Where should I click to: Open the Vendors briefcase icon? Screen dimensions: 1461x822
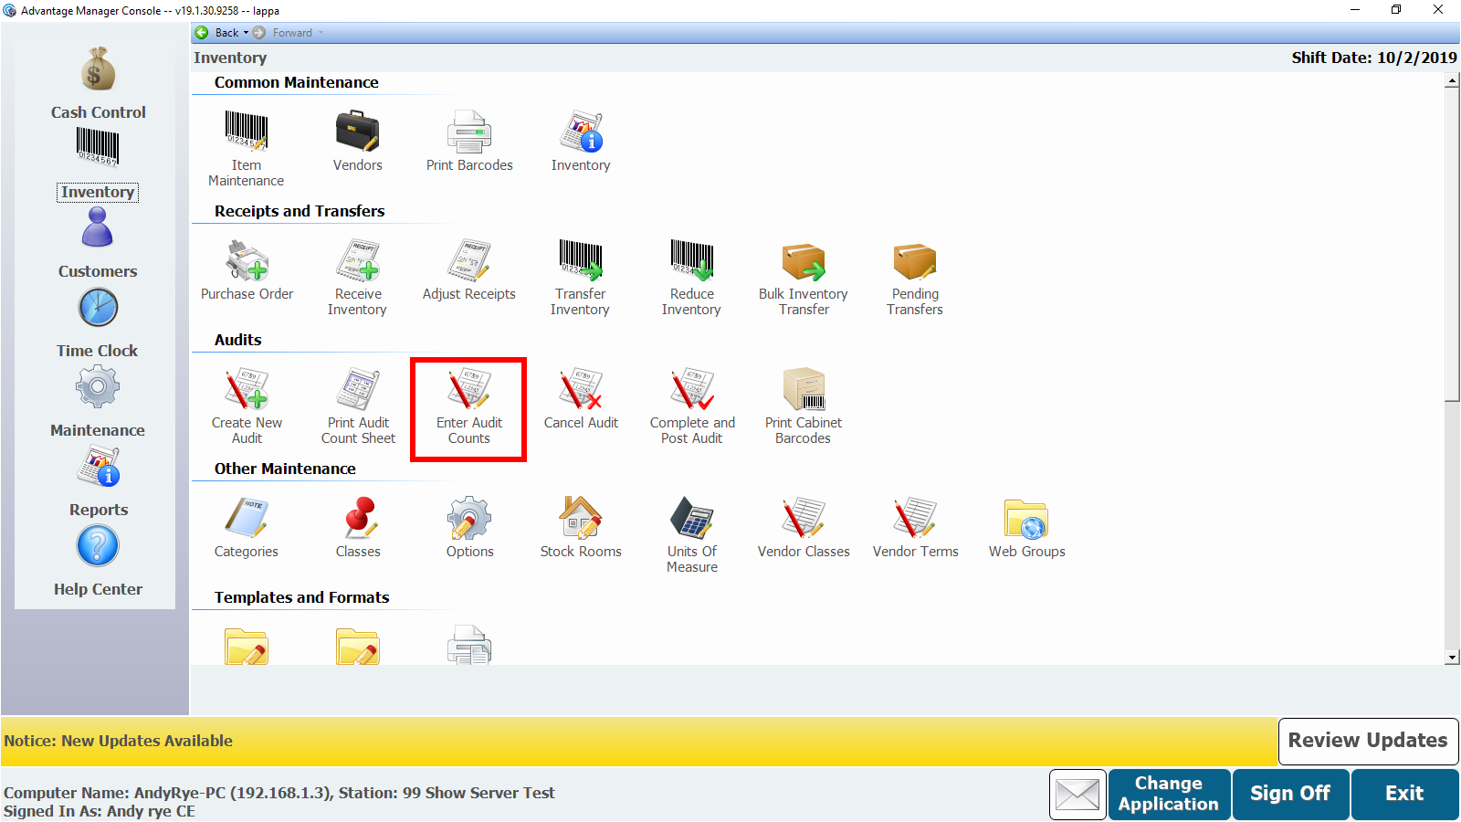357,132
